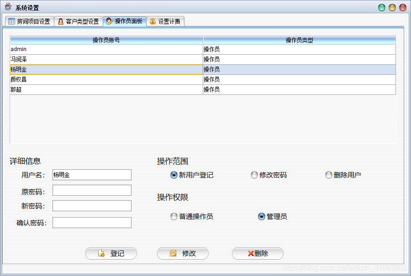Click the 操作员 type cell for 冯润泽
The height and width of the screenshot is (276, 411).
coord(299,60)
